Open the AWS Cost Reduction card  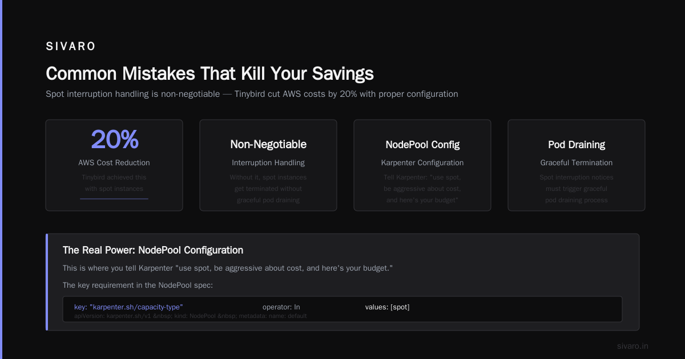114,165
